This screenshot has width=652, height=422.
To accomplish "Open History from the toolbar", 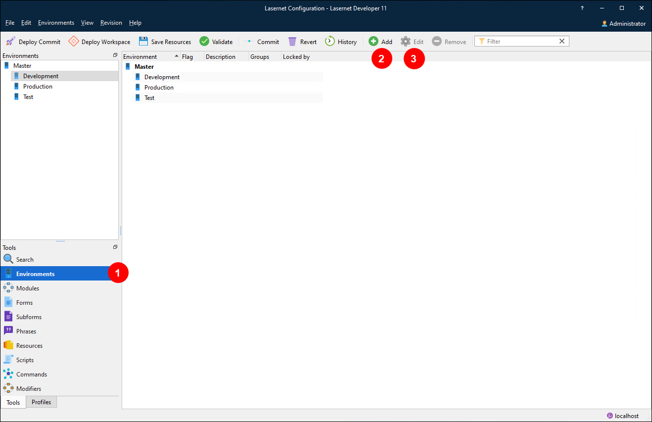I will tap(341, 42).
